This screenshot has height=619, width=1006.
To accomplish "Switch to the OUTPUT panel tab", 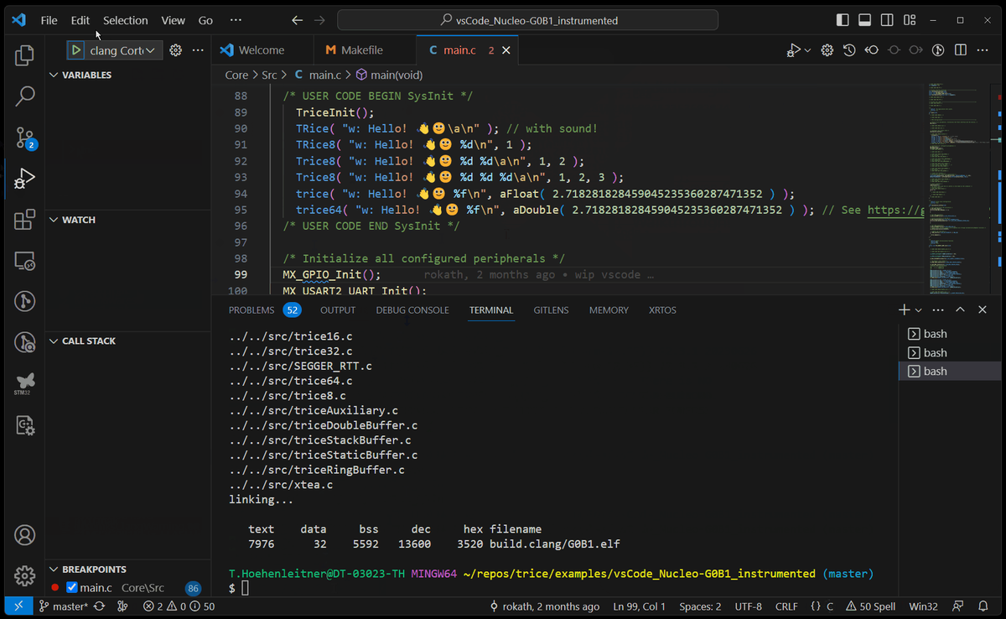I will [x=338, y=310].
